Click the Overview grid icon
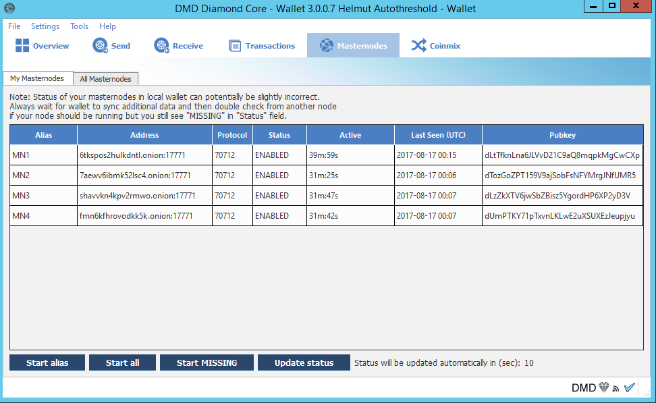The image size is (656, 403). click(22, 45)
